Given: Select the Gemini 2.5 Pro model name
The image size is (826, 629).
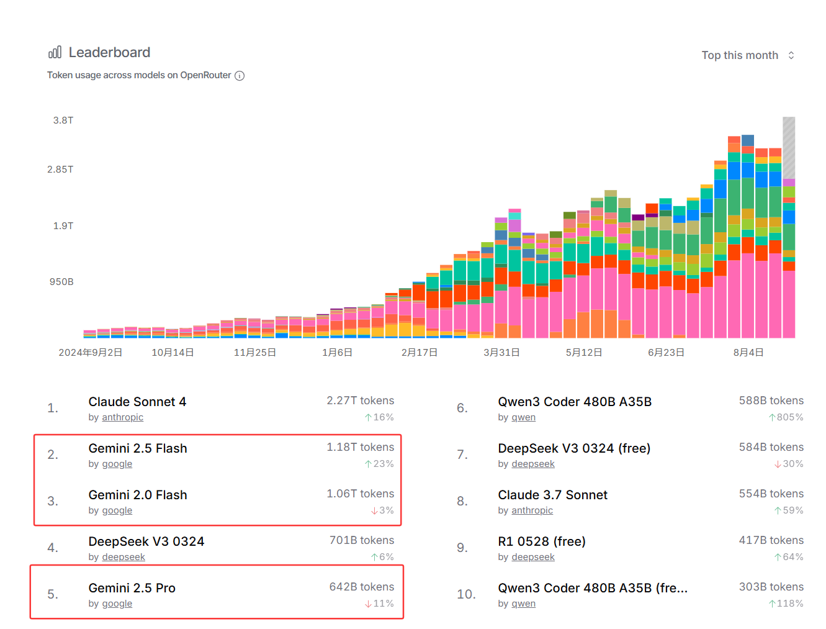Looking at the screenshot, I should 132,588.
